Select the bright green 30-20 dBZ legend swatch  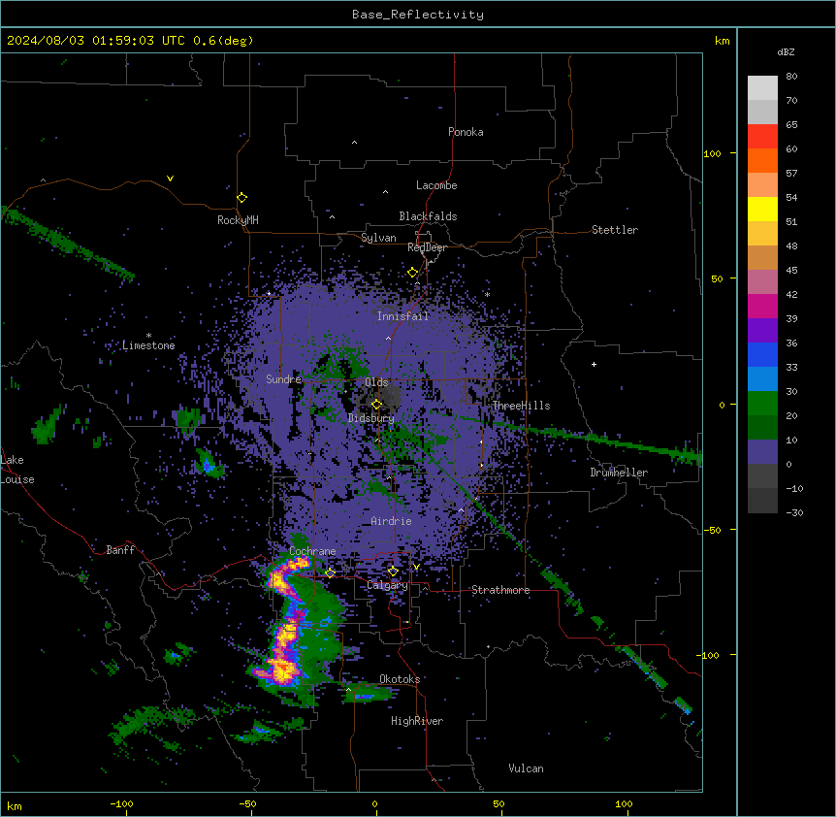(762, 404)
